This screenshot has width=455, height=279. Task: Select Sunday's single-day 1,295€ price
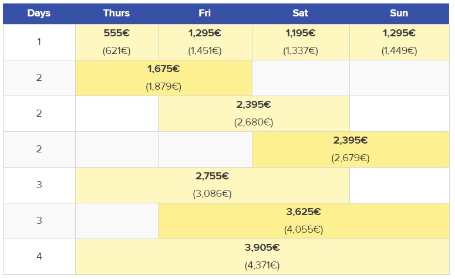click(399, 33)
